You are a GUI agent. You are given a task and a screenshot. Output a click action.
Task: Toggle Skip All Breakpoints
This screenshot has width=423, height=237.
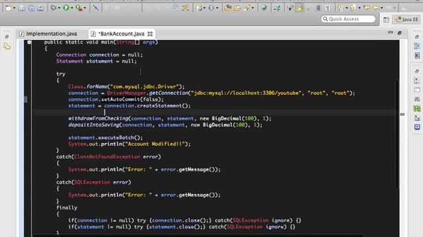click(95, 8)
